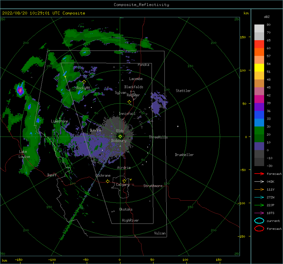Click the magenta storm cell north of Lake Louise
This screenshot has width=283, height=264.
coord(20,90)
